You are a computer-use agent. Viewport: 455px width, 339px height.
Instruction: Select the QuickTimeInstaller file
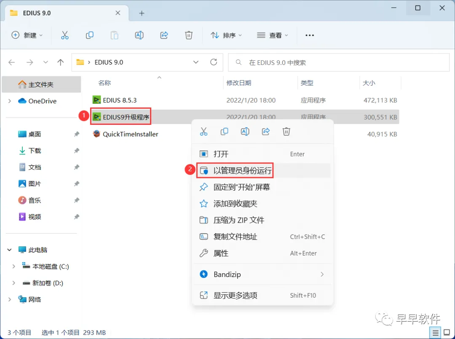(x=130, y=134)
